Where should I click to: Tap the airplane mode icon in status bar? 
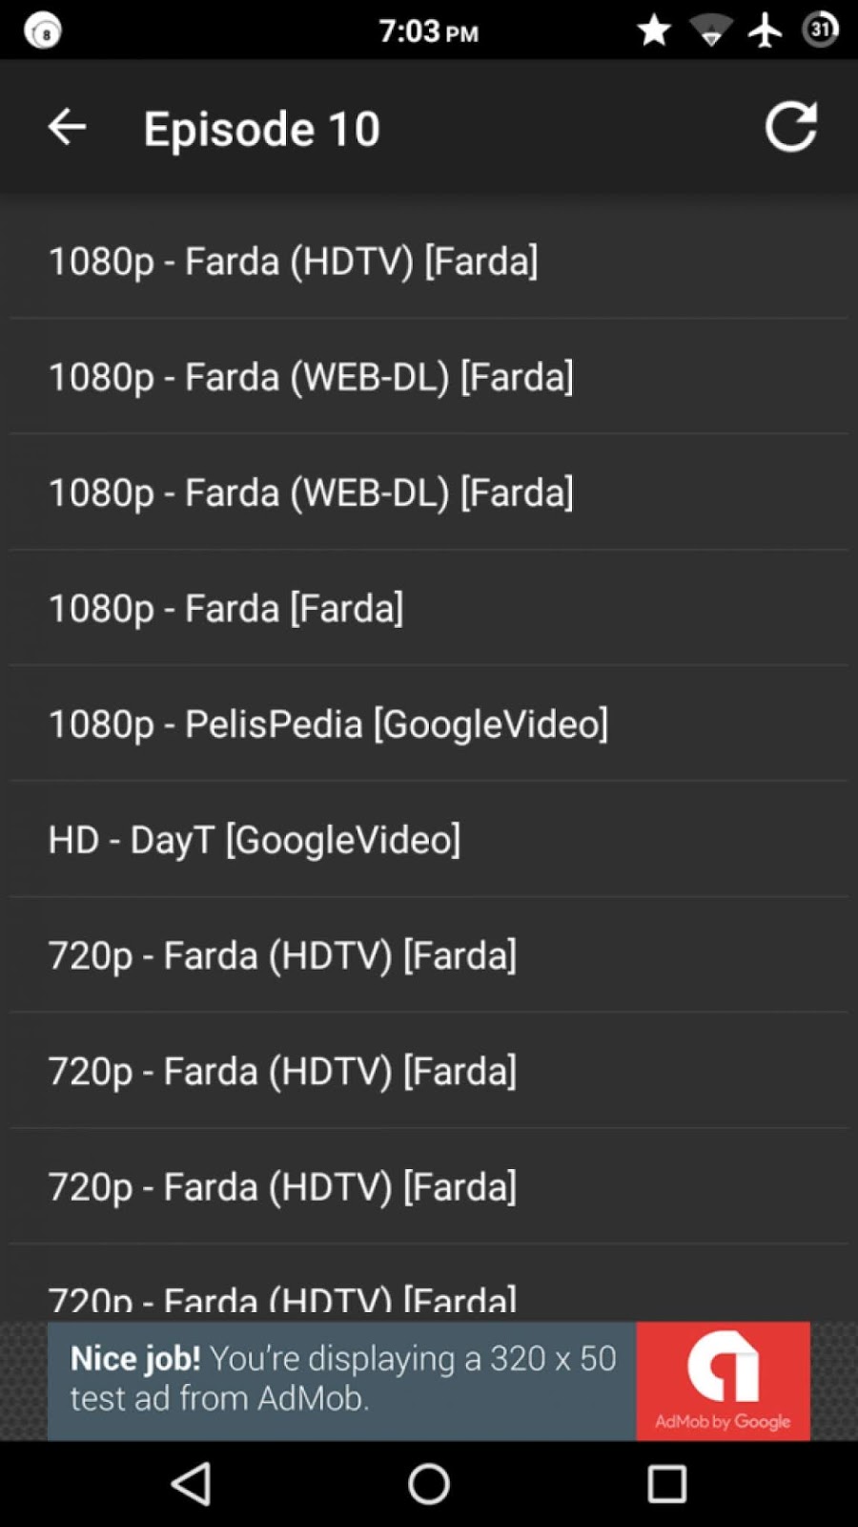click(765, 30)
